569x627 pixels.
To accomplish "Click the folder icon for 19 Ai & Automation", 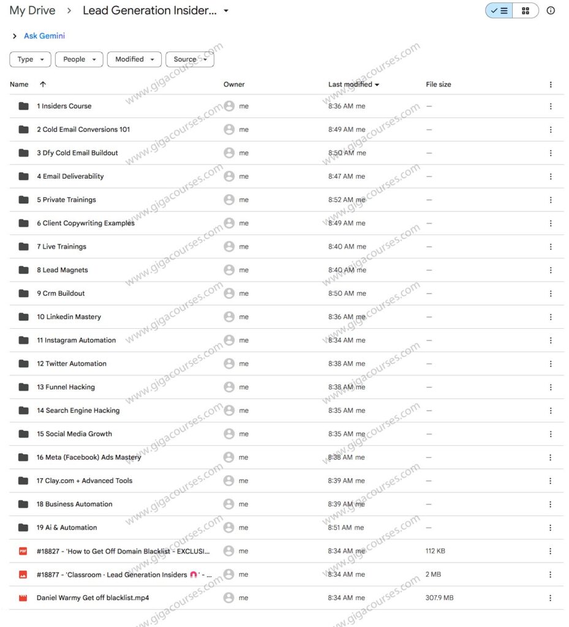I will click(23, 527).
